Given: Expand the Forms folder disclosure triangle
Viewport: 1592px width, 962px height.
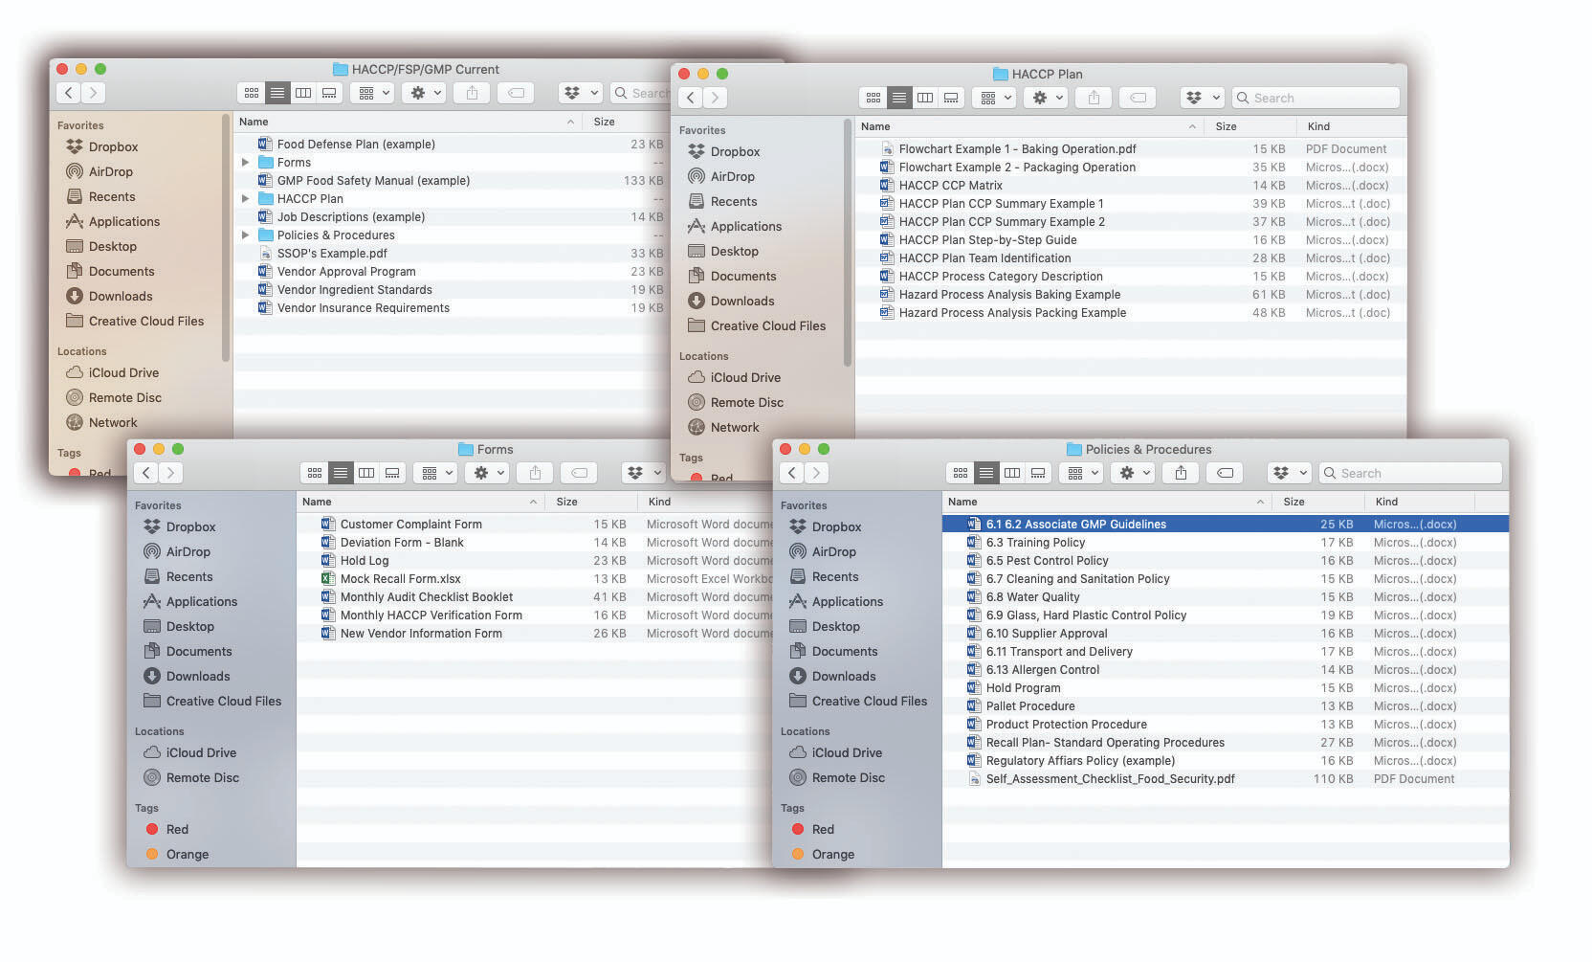Looking at the screenshot, I should (246, 163).
